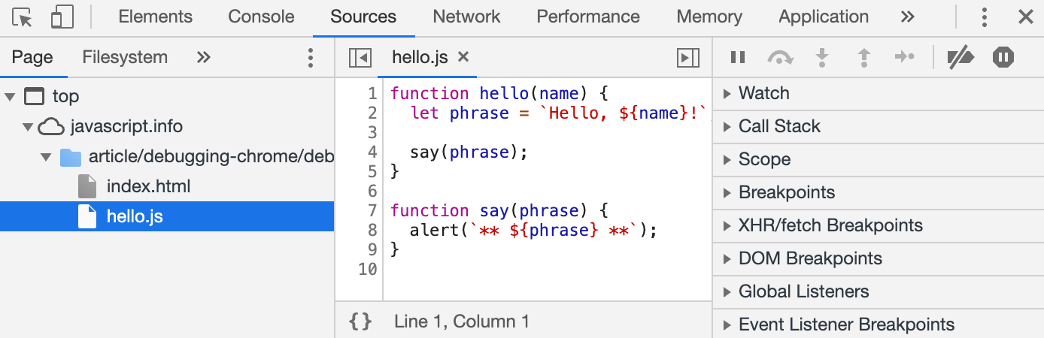
Task: Open DevTools customize three-dot menu
Action: (984, 17)
